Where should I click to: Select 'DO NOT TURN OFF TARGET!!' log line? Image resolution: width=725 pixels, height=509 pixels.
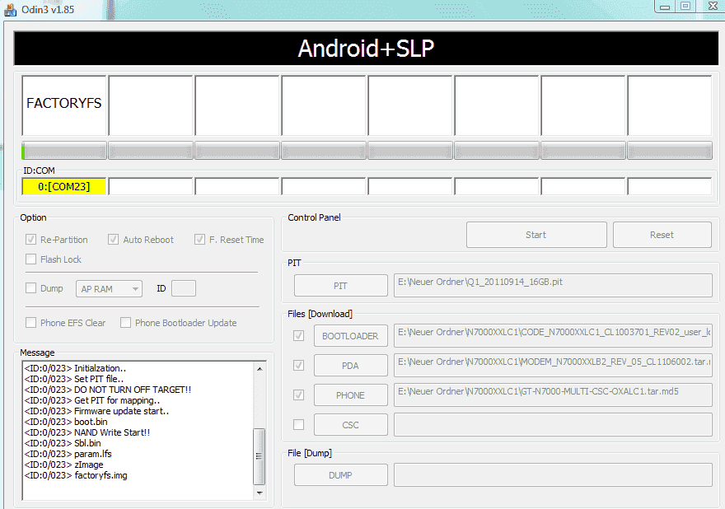[x=108, y=390]
